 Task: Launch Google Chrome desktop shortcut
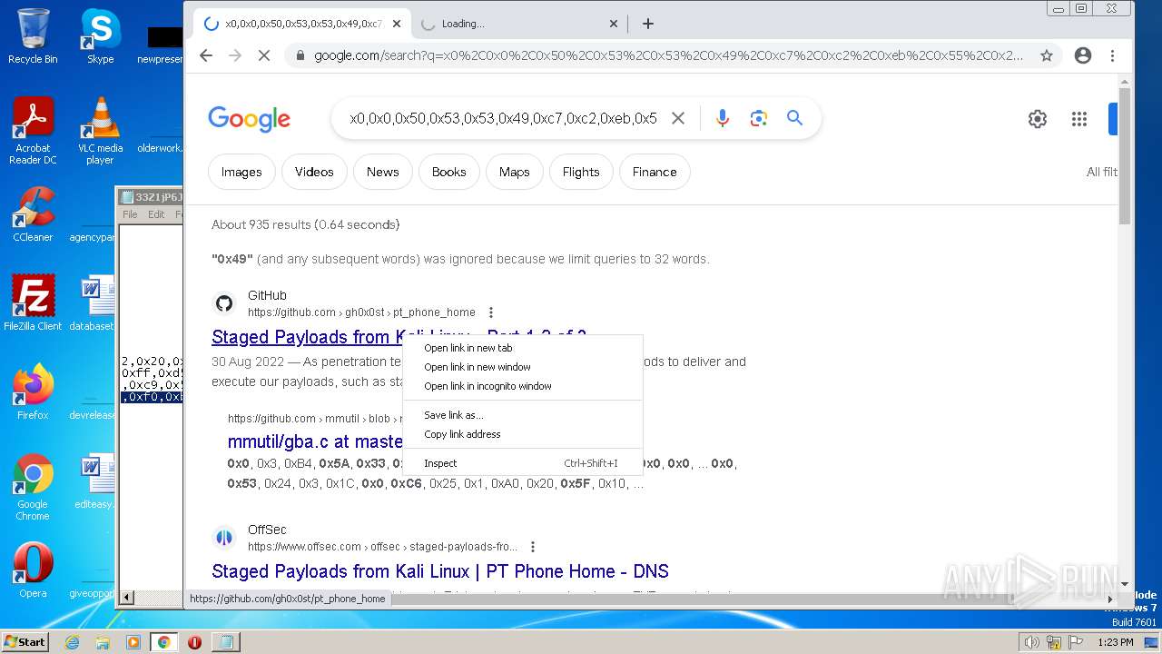(x=33, y=487)
